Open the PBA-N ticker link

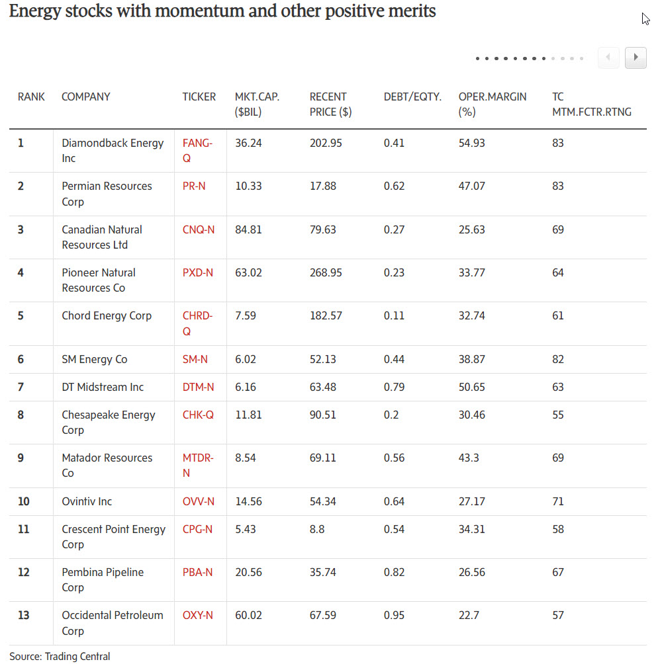(197, 572)
